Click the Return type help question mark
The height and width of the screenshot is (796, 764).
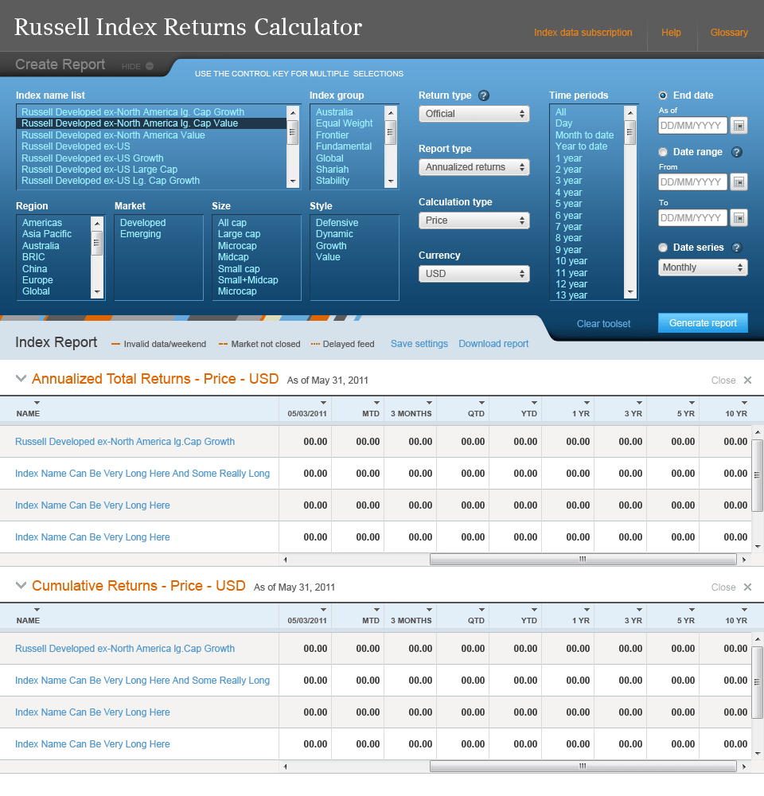[484, 95]
